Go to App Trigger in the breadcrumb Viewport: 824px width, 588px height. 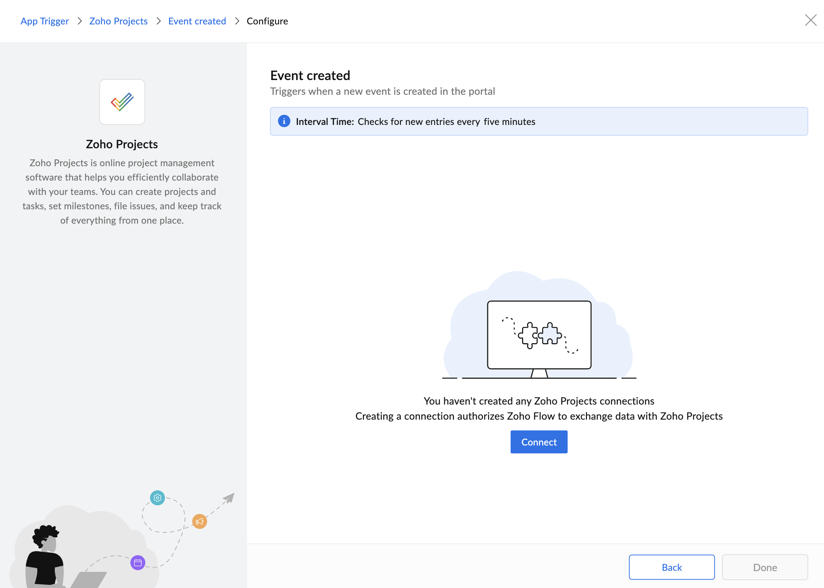tap(44, 21)
